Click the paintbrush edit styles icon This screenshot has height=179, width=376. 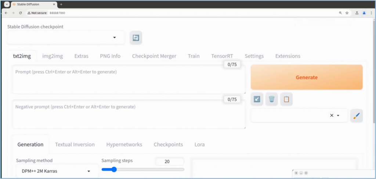tap(356, 116)
